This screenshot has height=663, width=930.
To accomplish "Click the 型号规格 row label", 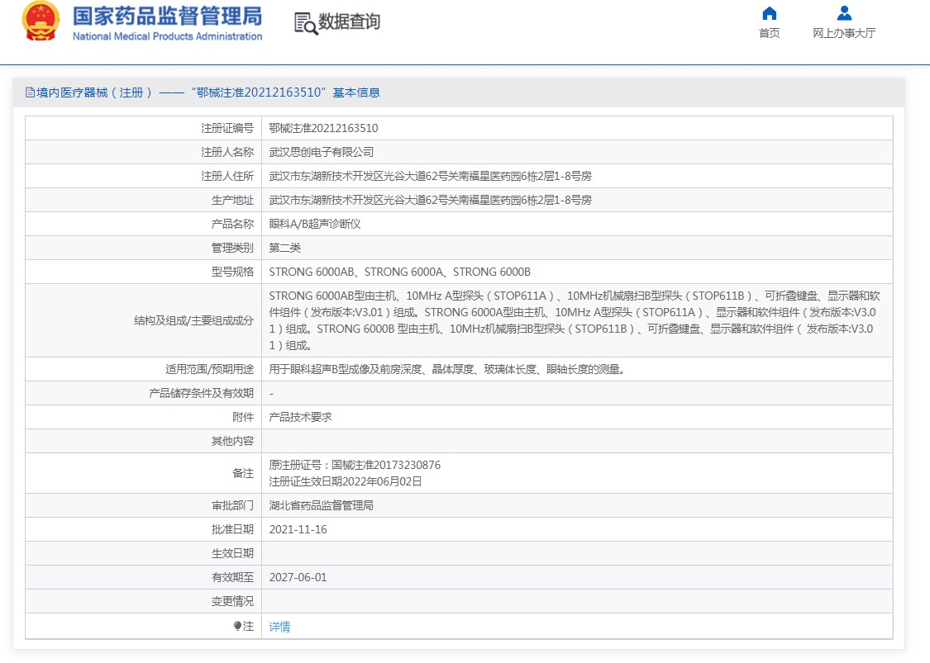I will (x=232, y=272).
